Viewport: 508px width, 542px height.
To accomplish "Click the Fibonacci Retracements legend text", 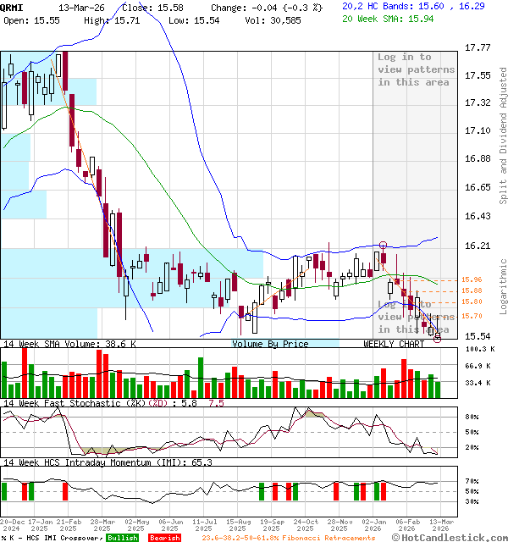I will pos(288,538).
